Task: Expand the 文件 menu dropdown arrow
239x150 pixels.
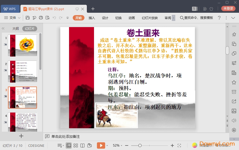Action: pyautogui.click(x=19, y=18)
